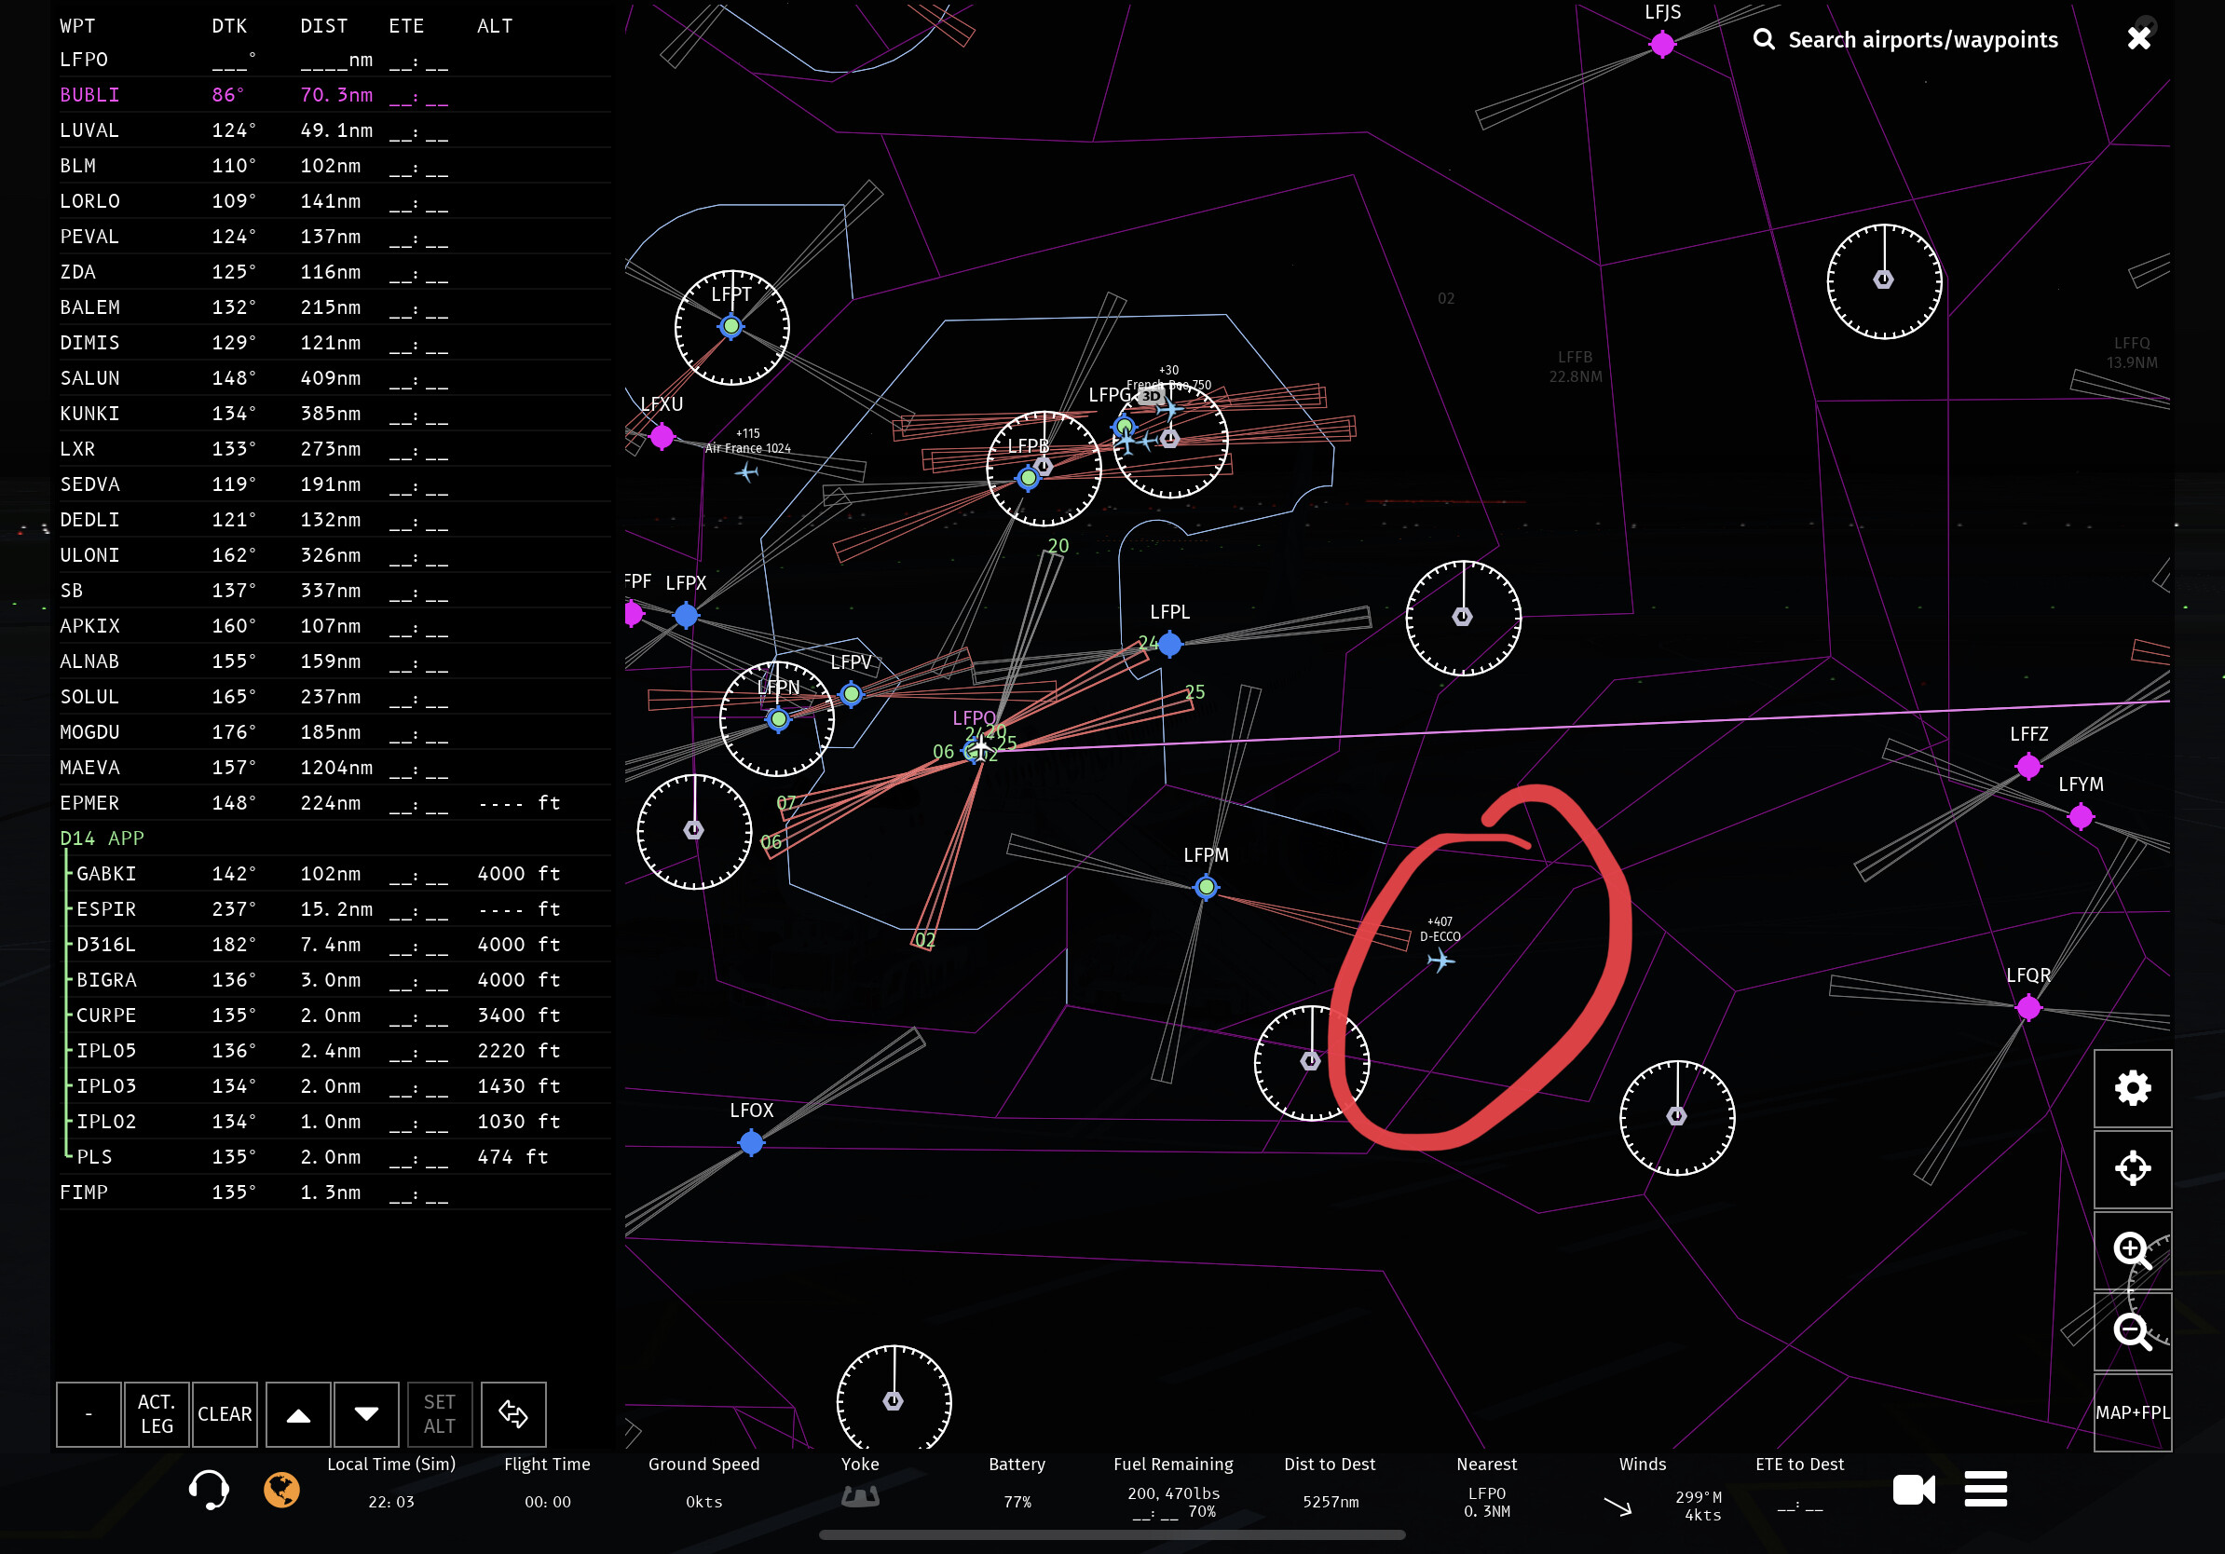Click the bottom horizontal scroll bar
Screen dimensions: 2225x1554
[x=1112, y=1534]
